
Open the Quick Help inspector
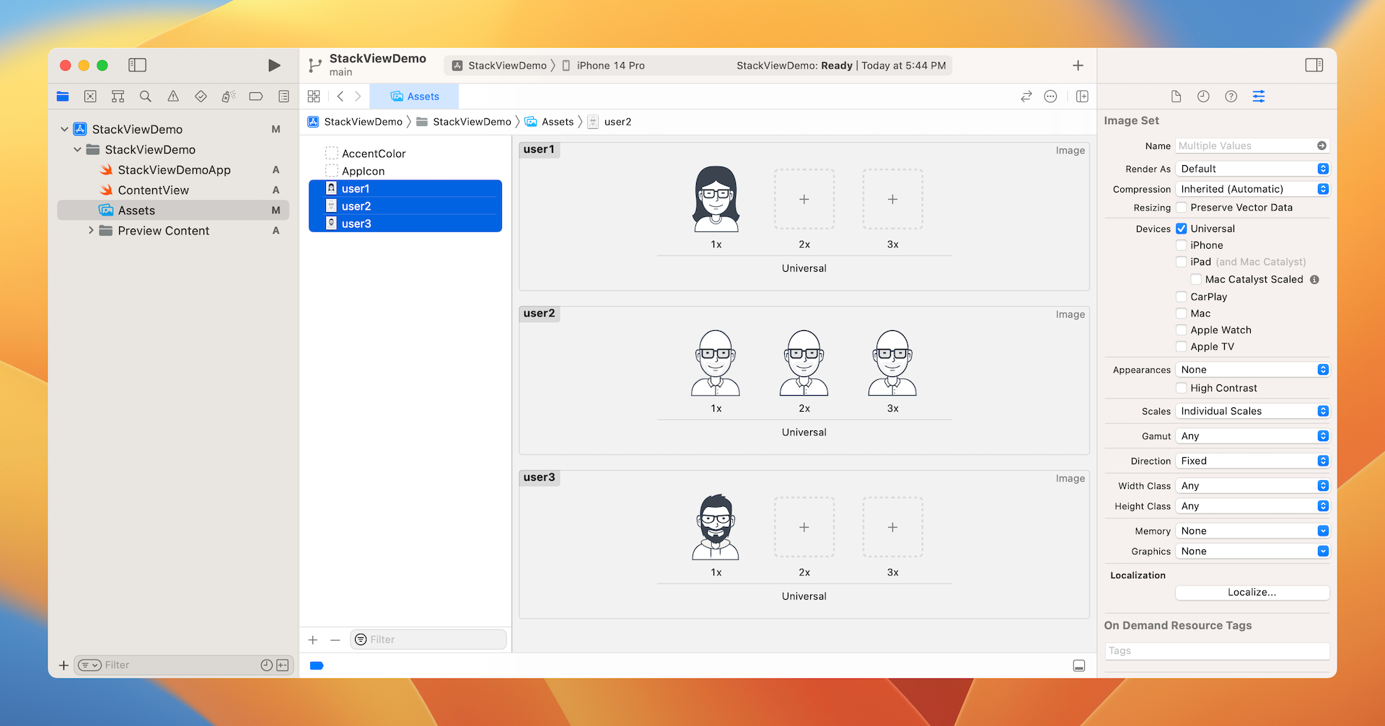coord(1231,96)
